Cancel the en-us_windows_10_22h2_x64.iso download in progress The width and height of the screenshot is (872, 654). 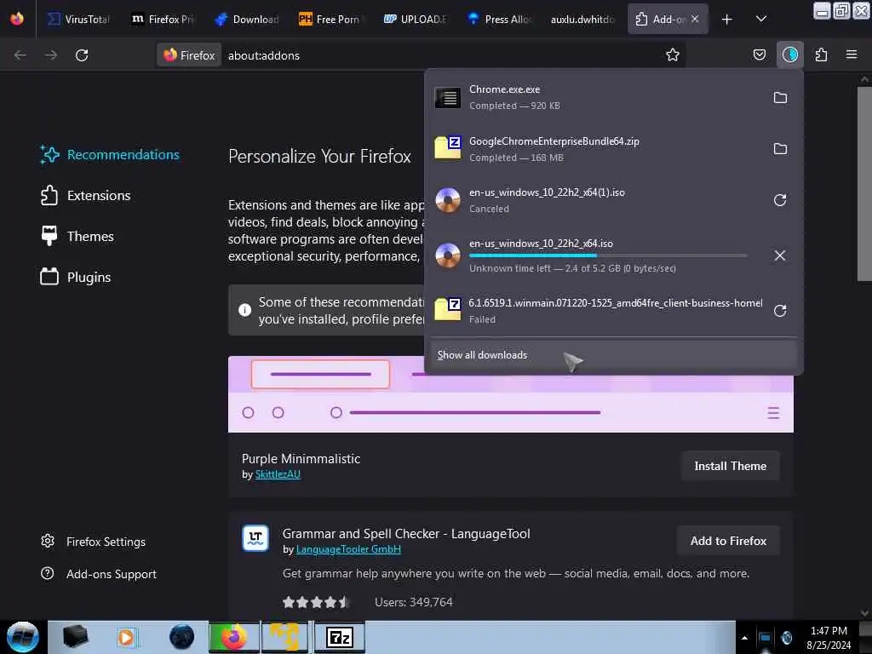pos(780,255)
